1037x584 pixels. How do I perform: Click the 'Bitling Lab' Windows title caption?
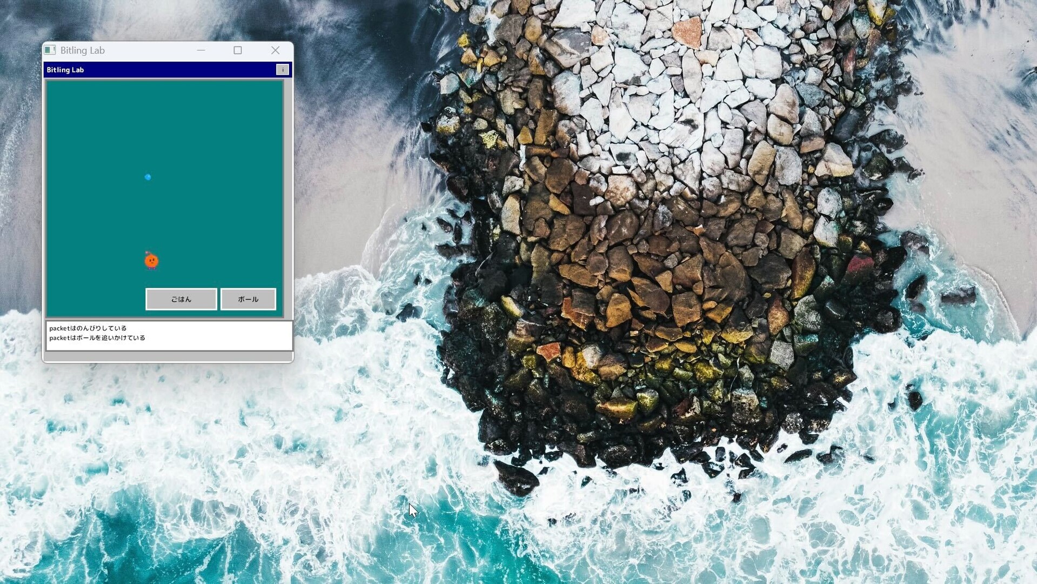tap(83, 50)
